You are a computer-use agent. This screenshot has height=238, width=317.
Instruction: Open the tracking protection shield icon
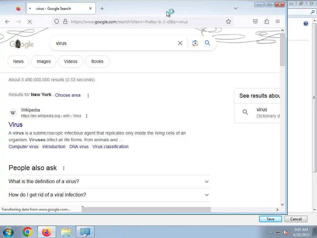click(57, 21)
